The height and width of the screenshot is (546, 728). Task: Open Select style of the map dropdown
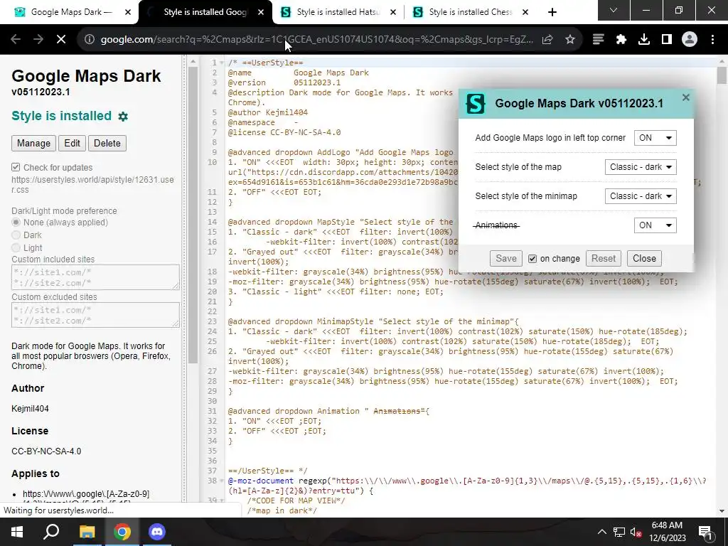(x=641, y=167)
